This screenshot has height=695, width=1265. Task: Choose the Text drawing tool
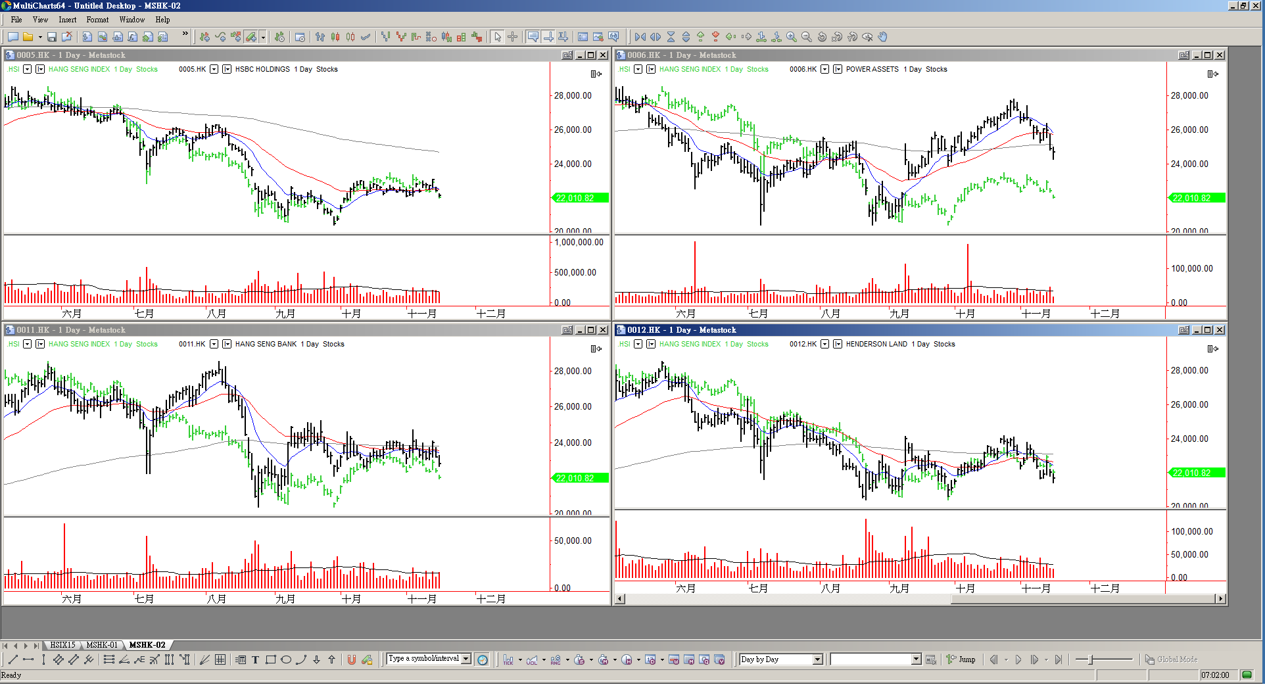(256, 659)
